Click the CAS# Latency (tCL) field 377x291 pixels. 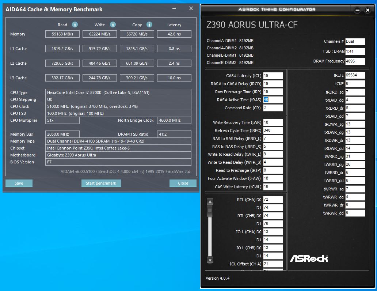point(273,76)
